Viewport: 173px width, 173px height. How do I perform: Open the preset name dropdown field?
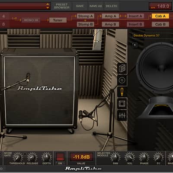point(25,6)
